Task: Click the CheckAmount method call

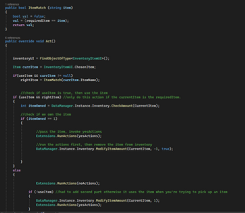Action: [x=122, y=106]
